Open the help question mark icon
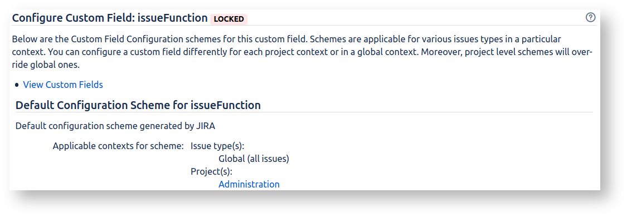The image size is (627, 217). pos(590,18)
